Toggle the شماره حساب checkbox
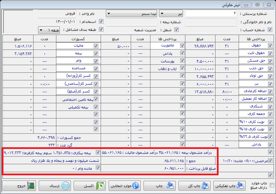The height and width of the screenshot is (194, 276). [x=270, y=30]
